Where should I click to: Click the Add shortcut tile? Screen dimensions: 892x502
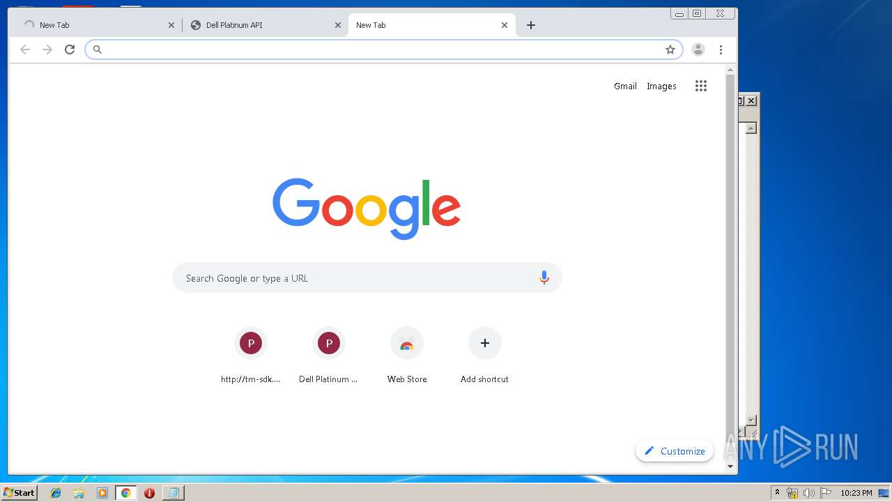[485, 356]
